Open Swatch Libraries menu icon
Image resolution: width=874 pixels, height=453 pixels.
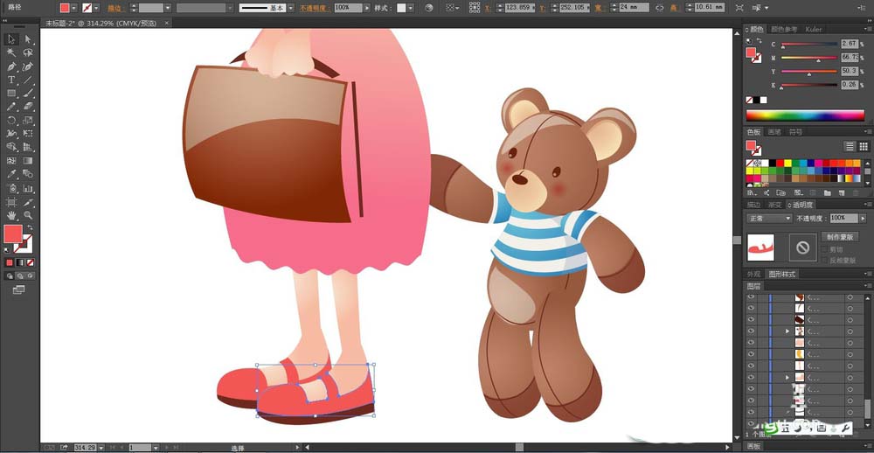[751, 192]
